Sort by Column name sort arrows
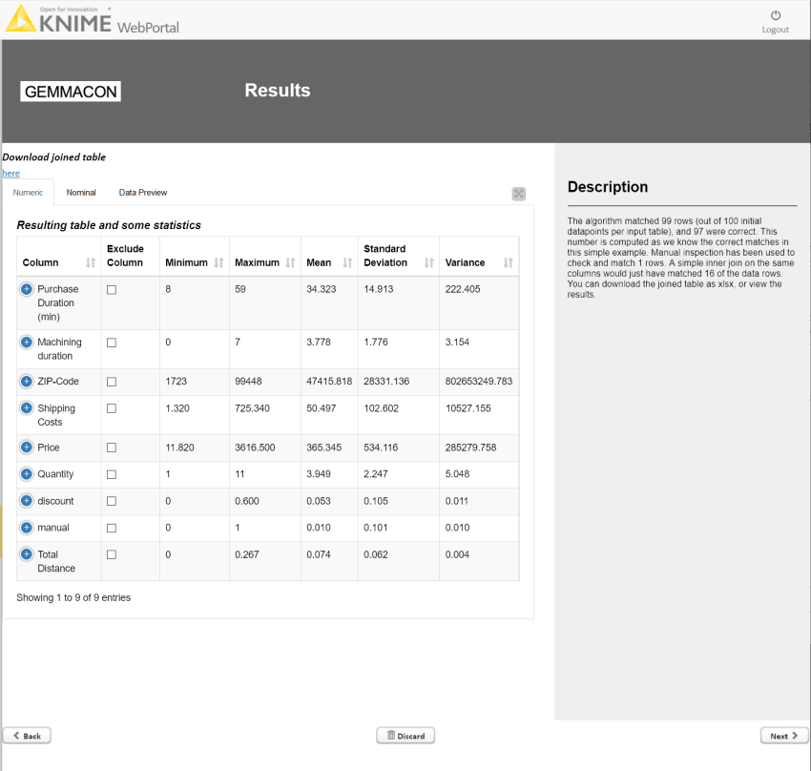Image resolution: width=811 pixels, height=771 pixels. (x=91, y=262)
